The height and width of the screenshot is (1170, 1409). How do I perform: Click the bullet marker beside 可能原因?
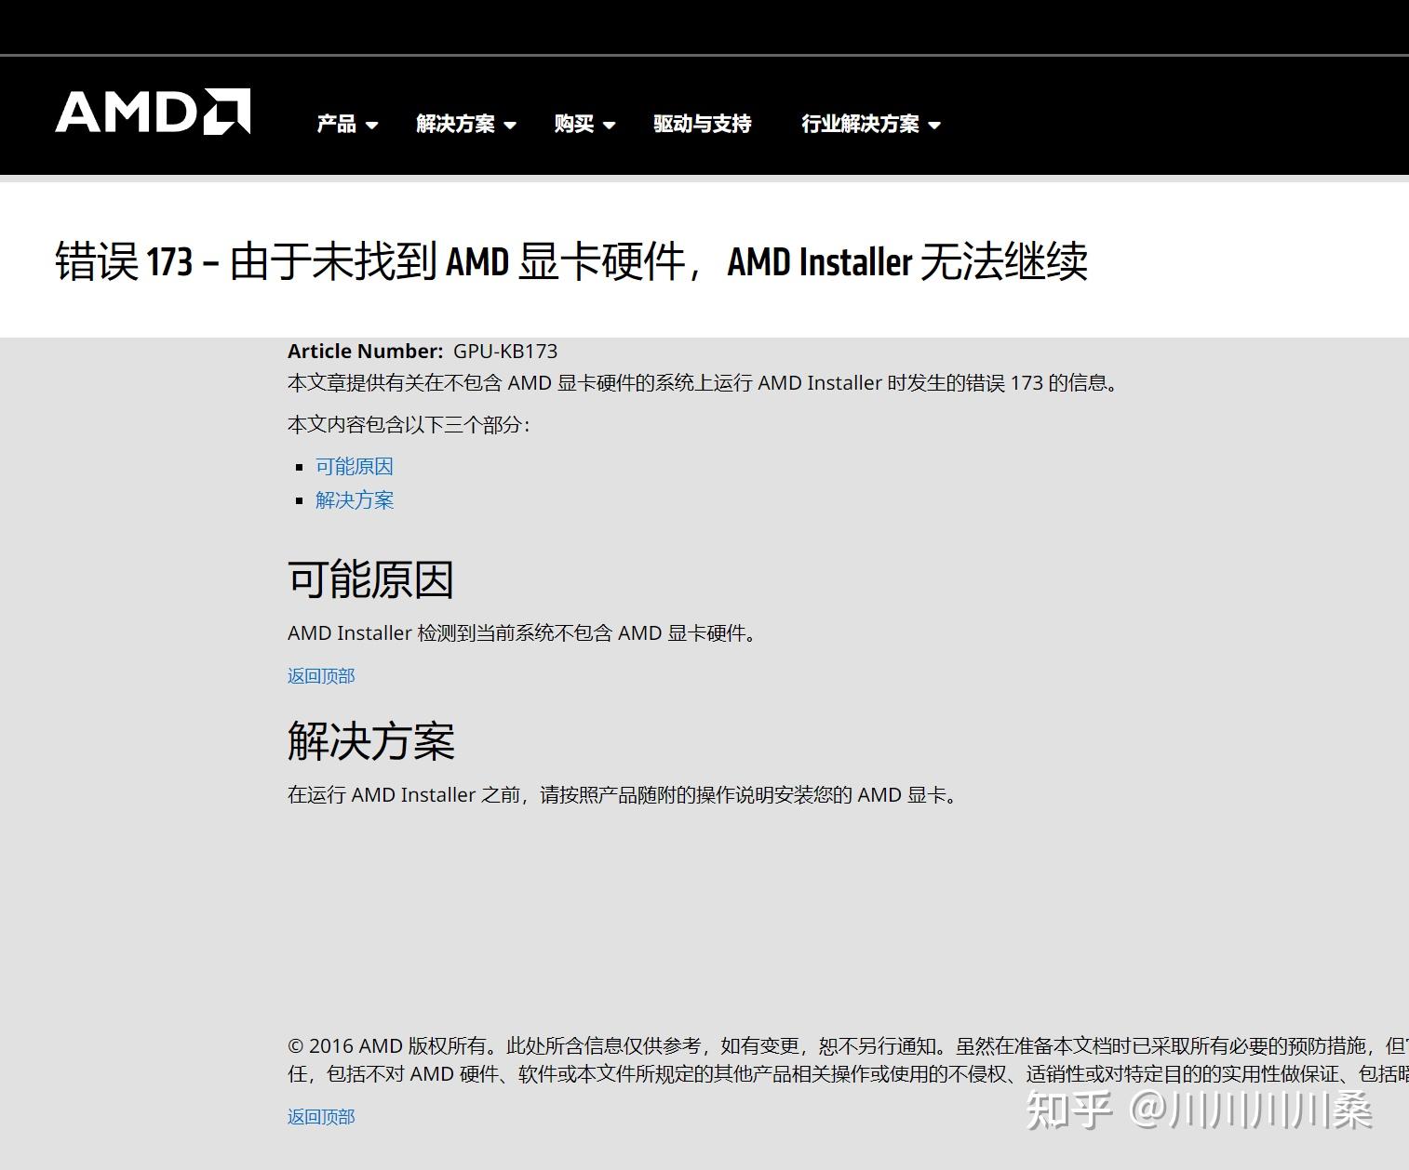click(299, 467)
